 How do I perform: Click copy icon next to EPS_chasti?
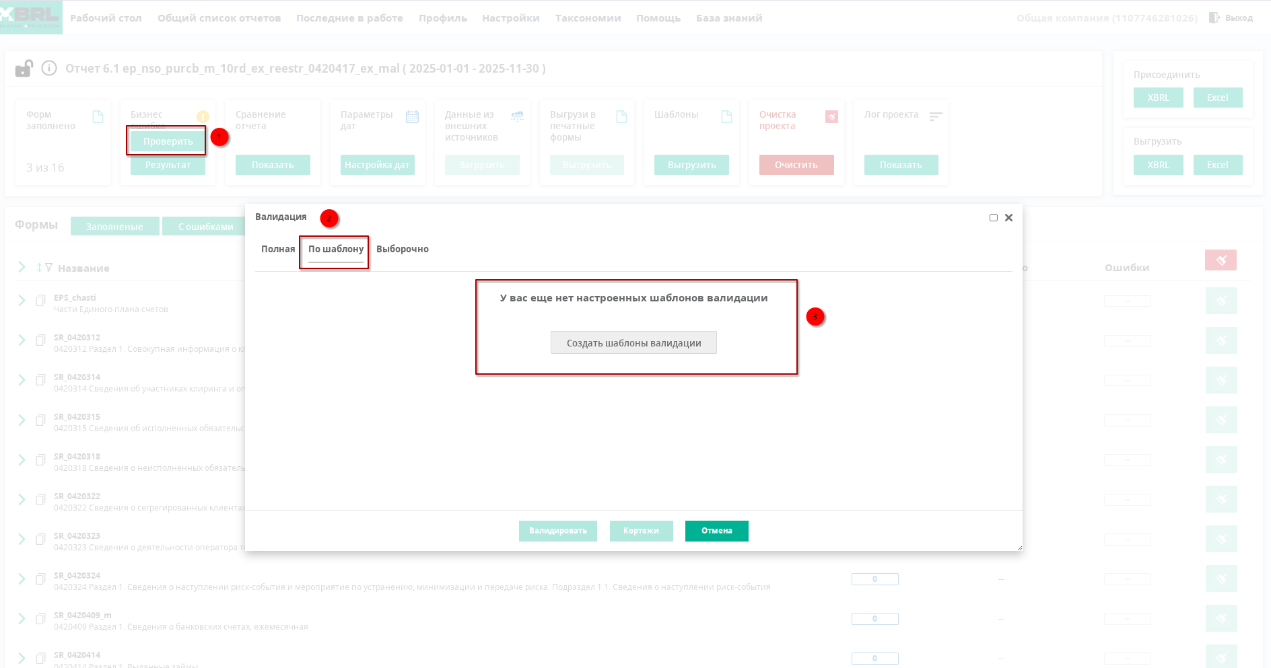40,301
